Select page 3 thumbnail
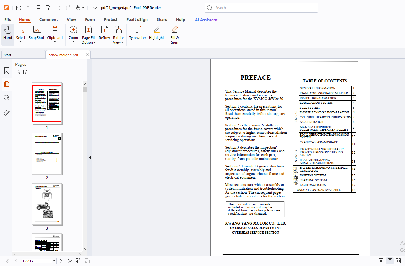The width and height of the screenshot is (405, 266). click(x=47, y=204)
